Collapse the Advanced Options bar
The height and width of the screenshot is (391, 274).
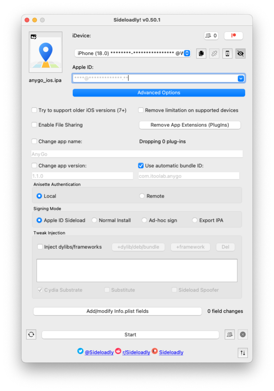coord(159,92)
